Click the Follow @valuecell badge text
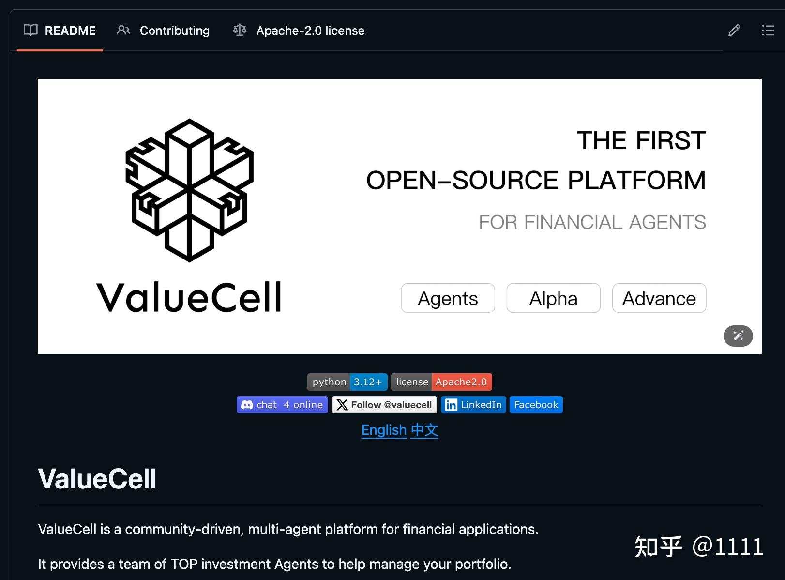Screen dimensions: 785x580 tap(391, 405)
